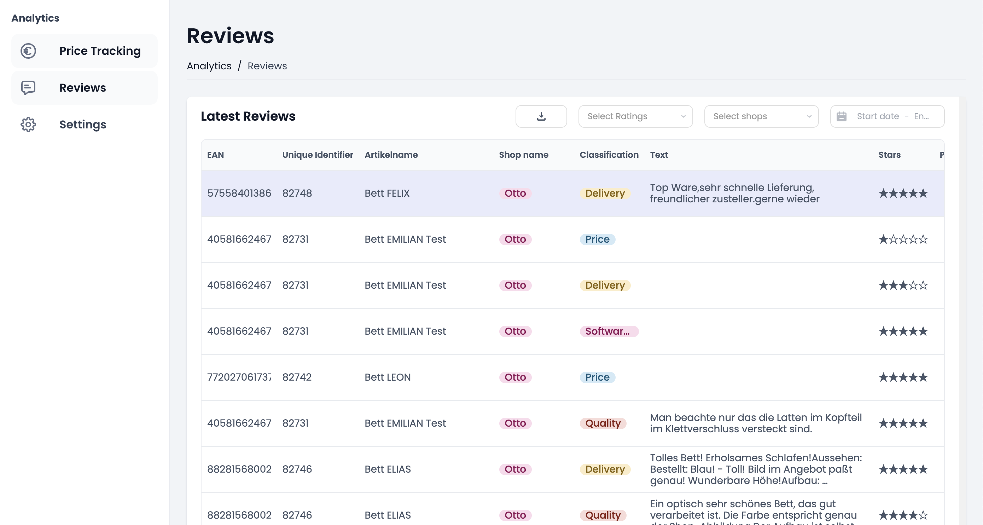The width and height of the screenshot is (983, 525).
Task: Click the one-star rating in the Price row
Action: pos(903,240)
